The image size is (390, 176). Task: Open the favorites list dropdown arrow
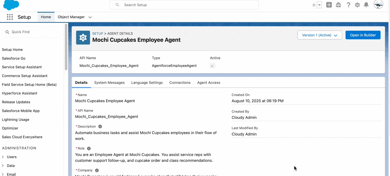point(319,5)
